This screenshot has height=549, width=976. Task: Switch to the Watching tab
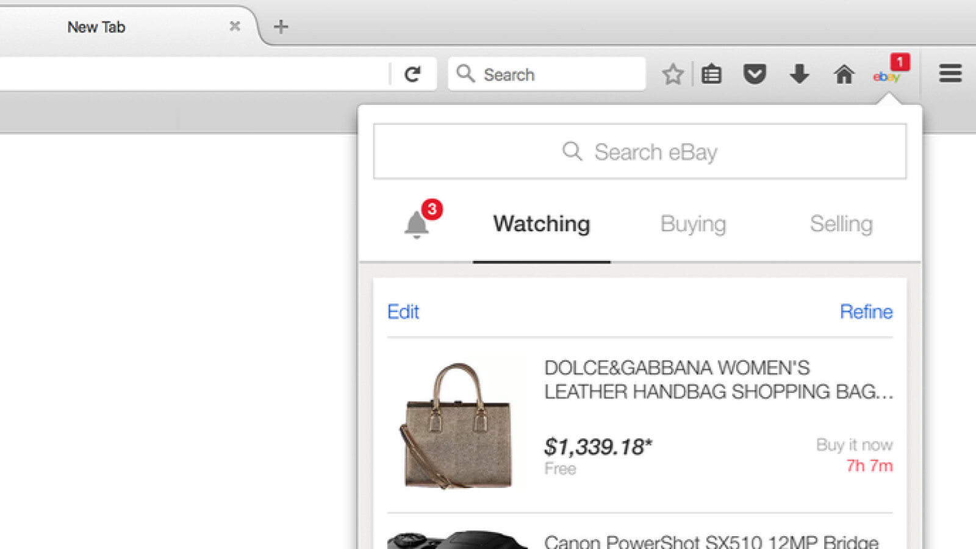coord(542,224)
